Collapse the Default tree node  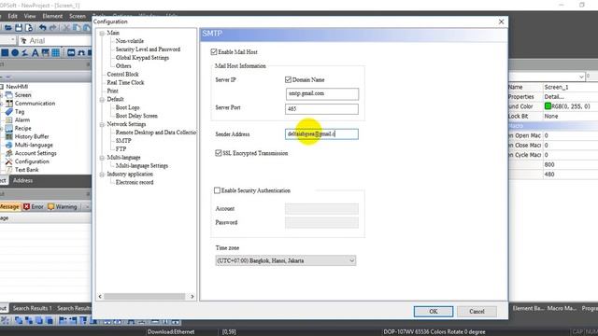click(102, 100)
